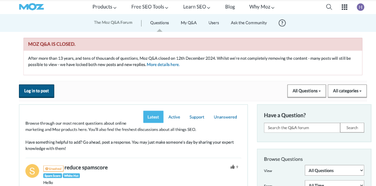Open the search magnifier icon

tap(329, 7)
